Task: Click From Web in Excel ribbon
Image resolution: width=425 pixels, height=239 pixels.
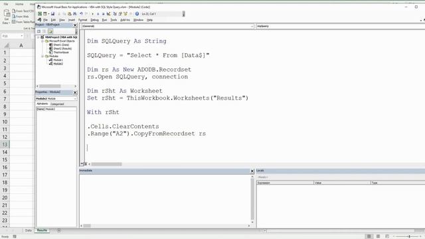Action: coord(21,17)
